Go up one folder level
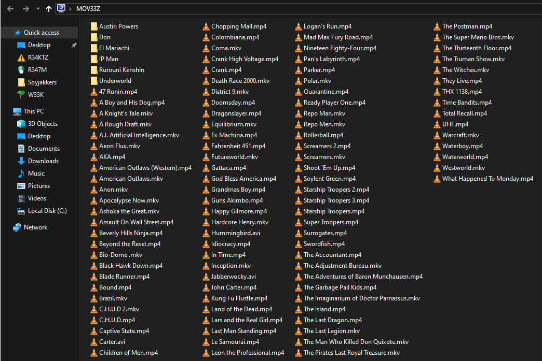The height and width of the screenshot is (361, 542). 49,9
